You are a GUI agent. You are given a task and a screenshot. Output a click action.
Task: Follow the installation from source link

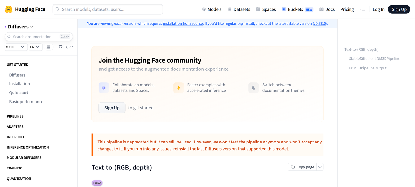pos(183,23)
